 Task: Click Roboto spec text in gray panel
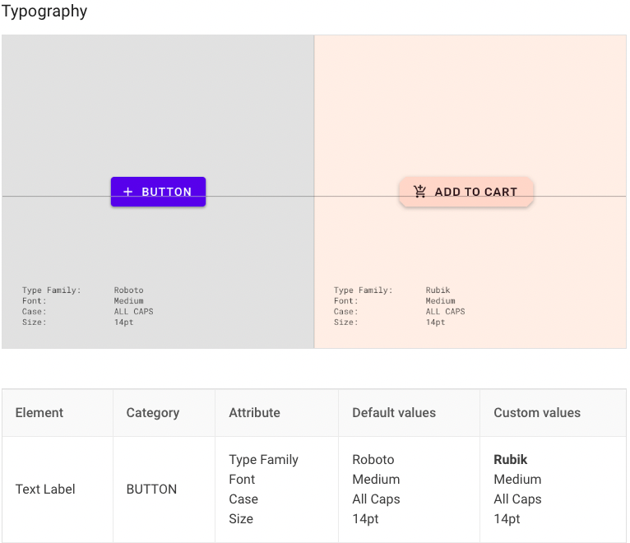(x=128, y=290)
